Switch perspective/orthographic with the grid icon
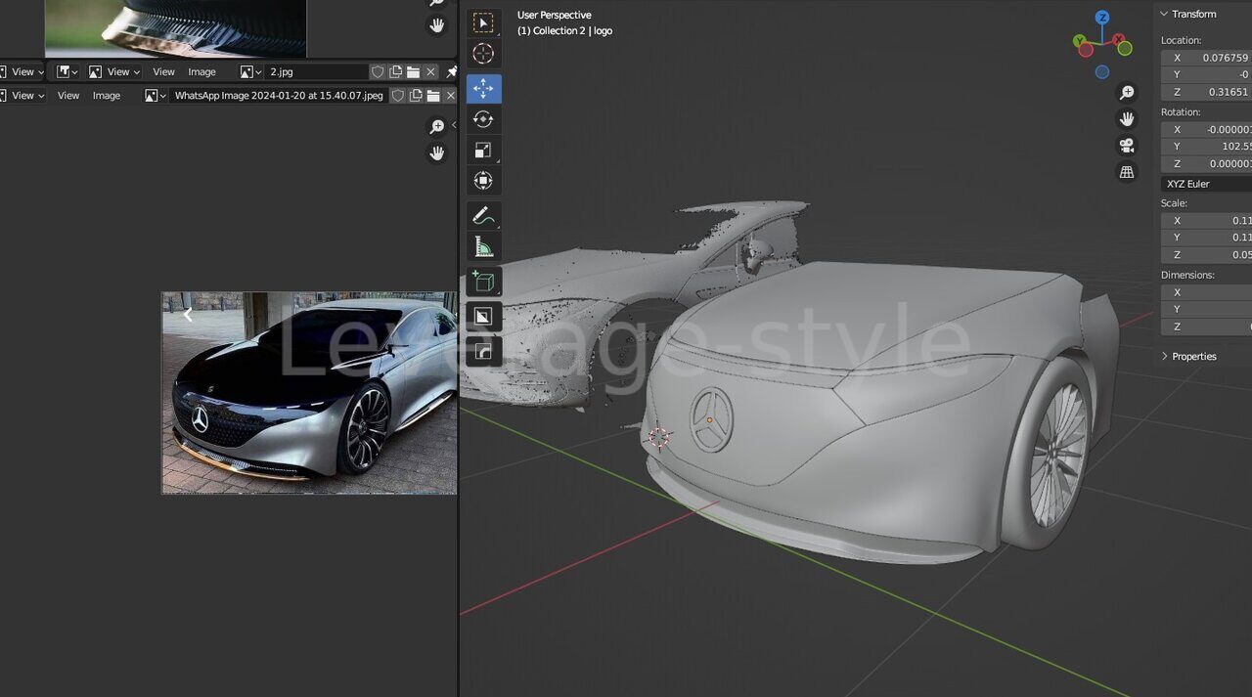 [x=1127, y=172]
